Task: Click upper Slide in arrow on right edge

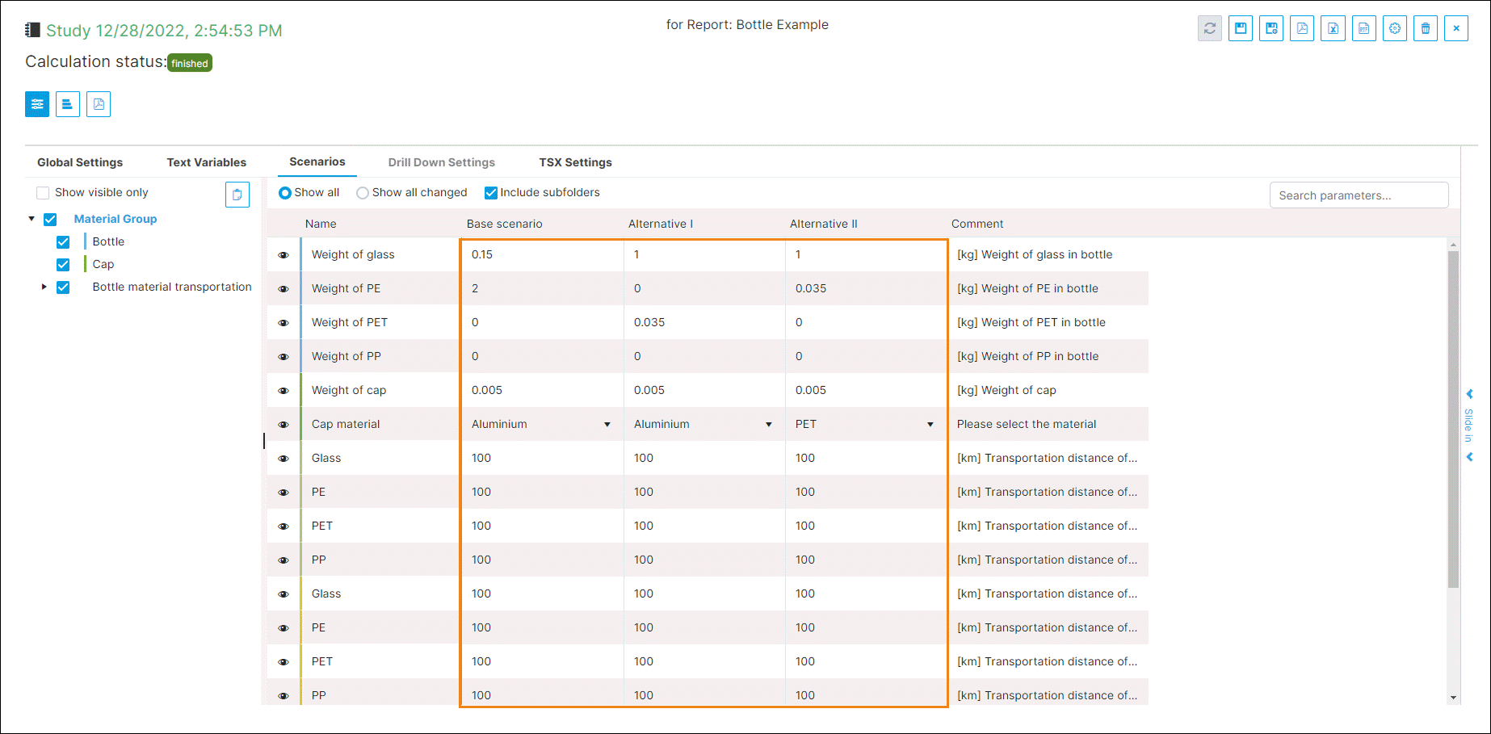Action: 1469,394
